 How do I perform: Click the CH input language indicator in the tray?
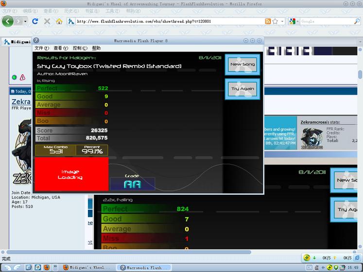point(309,268)
